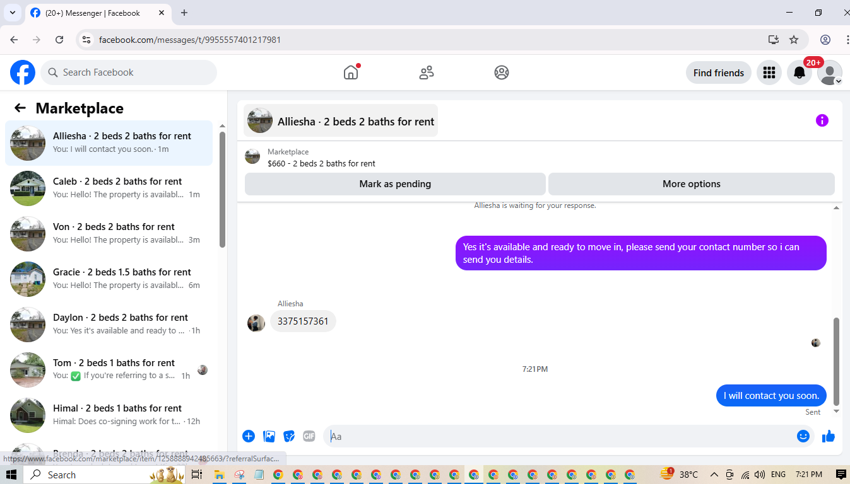
Task: Open Von 2 beds 2 baths conversation
Action: pyautogui.click(x=109, y=233)
